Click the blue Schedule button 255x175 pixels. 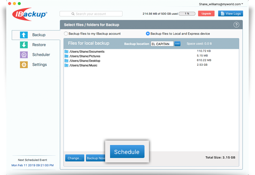[127, 152]
